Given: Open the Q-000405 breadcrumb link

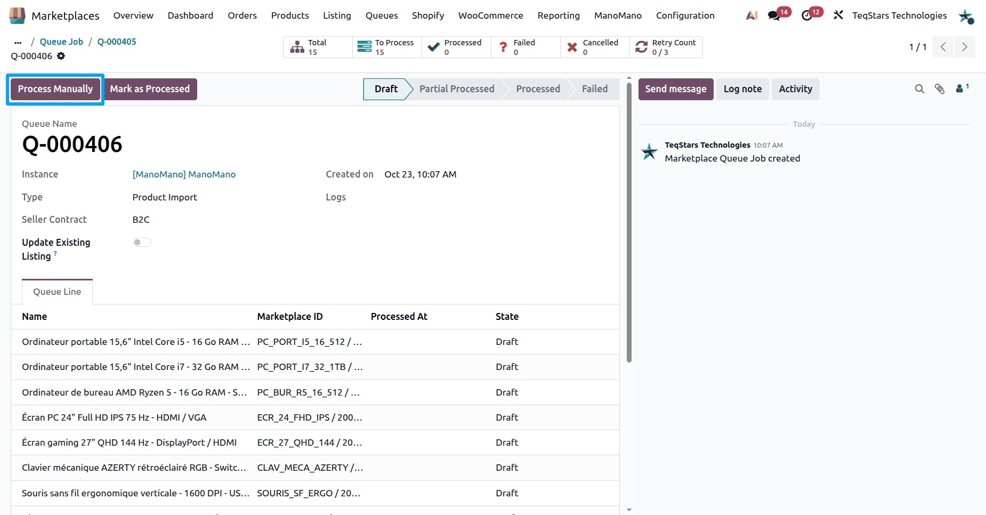Looking at the screenshot, I should 117,42.
